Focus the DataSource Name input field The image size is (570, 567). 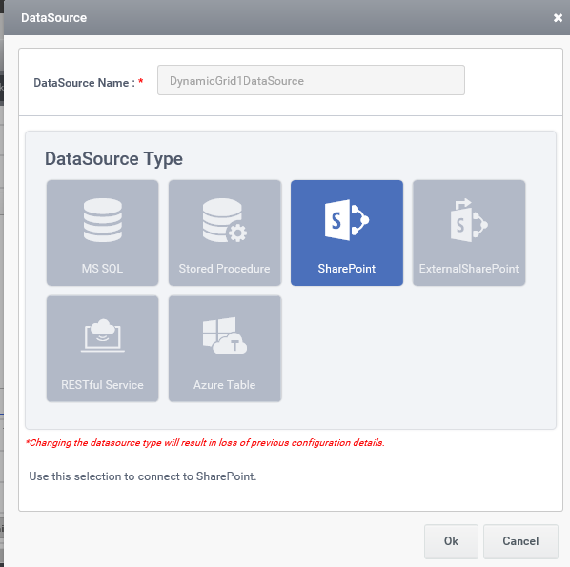pos(311,80)
